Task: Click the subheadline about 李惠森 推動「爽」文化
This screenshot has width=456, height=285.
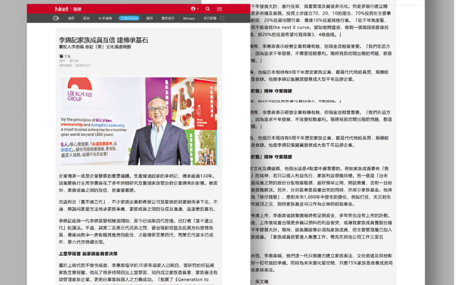Action: [95, 47]
